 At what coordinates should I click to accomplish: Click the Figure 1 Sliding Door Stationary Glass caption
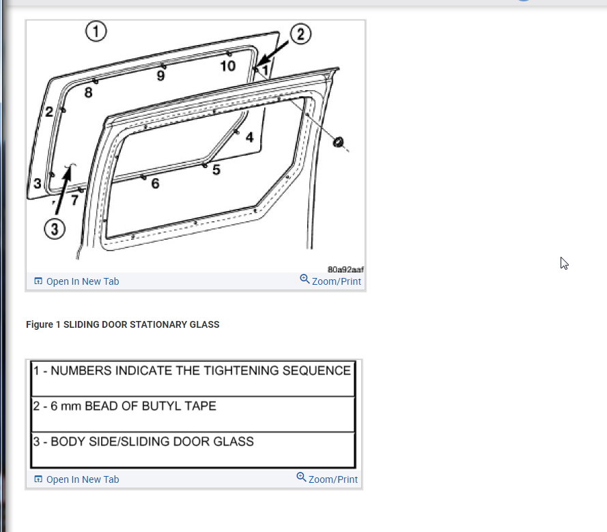click(x=123, y=324)
